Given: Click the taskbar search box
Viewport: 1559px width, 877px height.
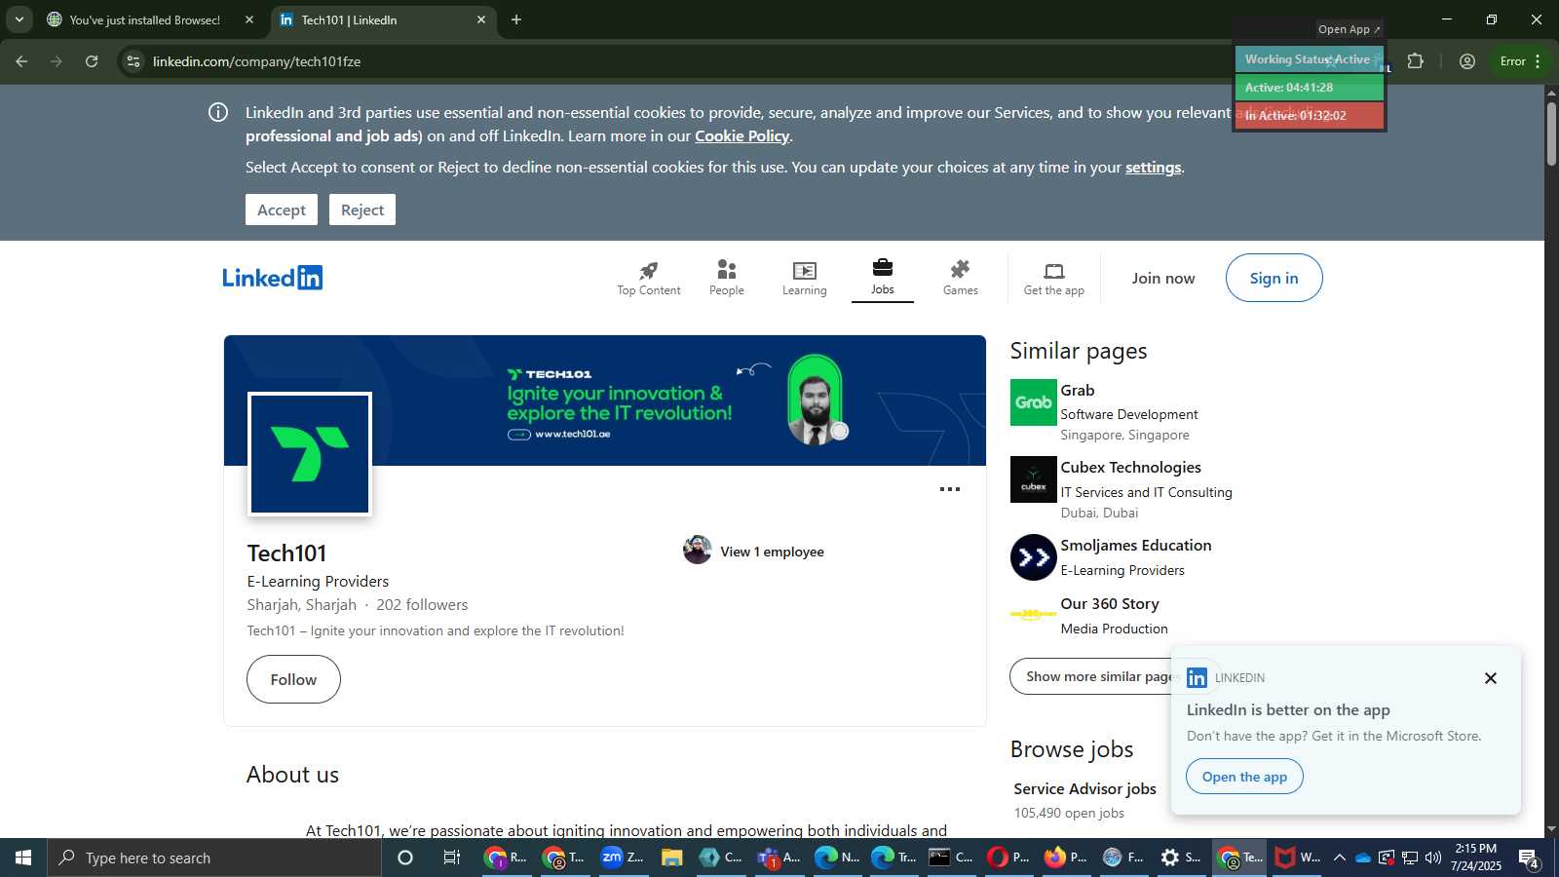Looking at the screenshot, I should click(x=214, y=858).
